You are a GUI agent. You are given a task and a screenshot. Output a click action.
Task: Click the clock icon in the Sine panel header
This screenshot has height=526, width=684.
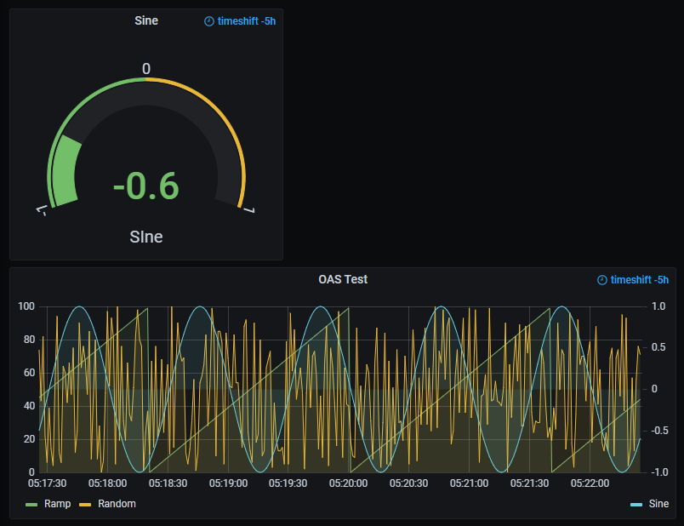click(x=209, y=21)
